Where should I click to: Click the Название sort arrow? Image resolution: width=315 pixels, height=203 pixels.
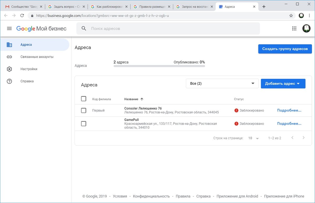[142, 99]
